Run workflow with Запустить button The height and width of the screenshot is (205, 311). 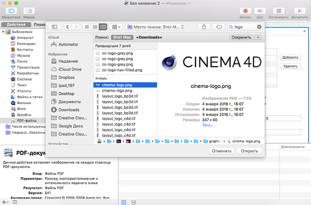point(300,11)
